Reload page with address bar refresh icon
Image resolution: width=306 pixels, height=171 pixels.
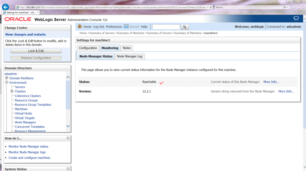211,7
